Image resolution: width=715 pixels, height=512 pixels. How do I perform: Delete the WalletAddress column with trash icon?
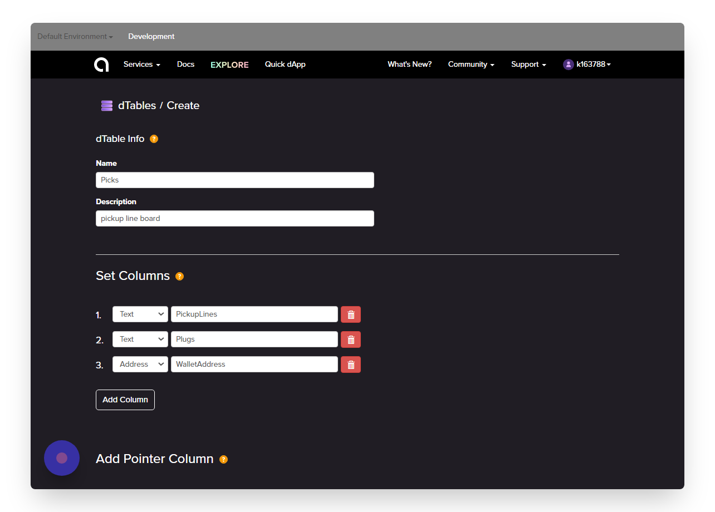point(351,365)
